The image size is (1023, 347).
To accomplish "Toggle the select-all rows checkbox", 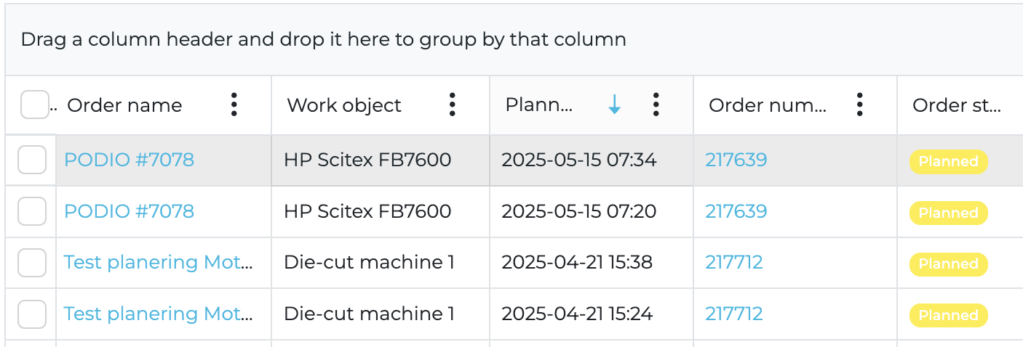I will pyautogui.click(x=34, y=105).
